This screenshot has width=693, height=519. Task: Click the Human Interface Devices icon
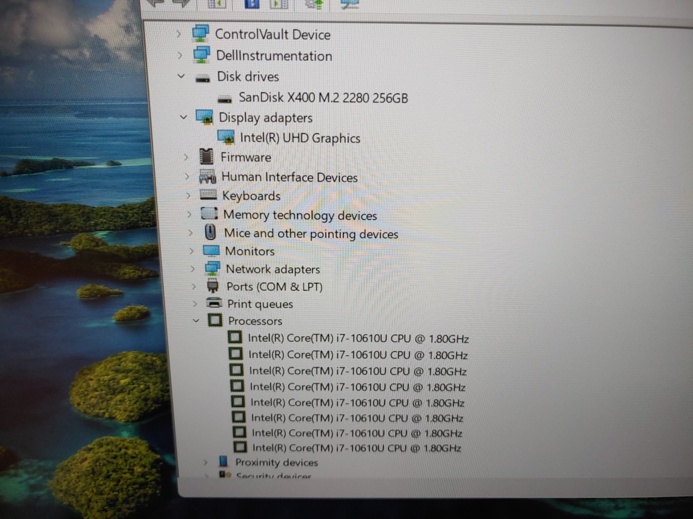tap(207, 177)
